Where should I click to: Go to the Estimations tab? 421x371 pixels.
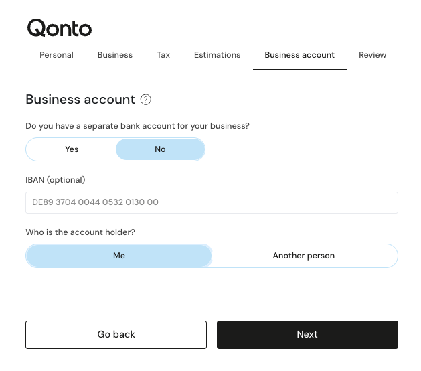pos(218,55)
